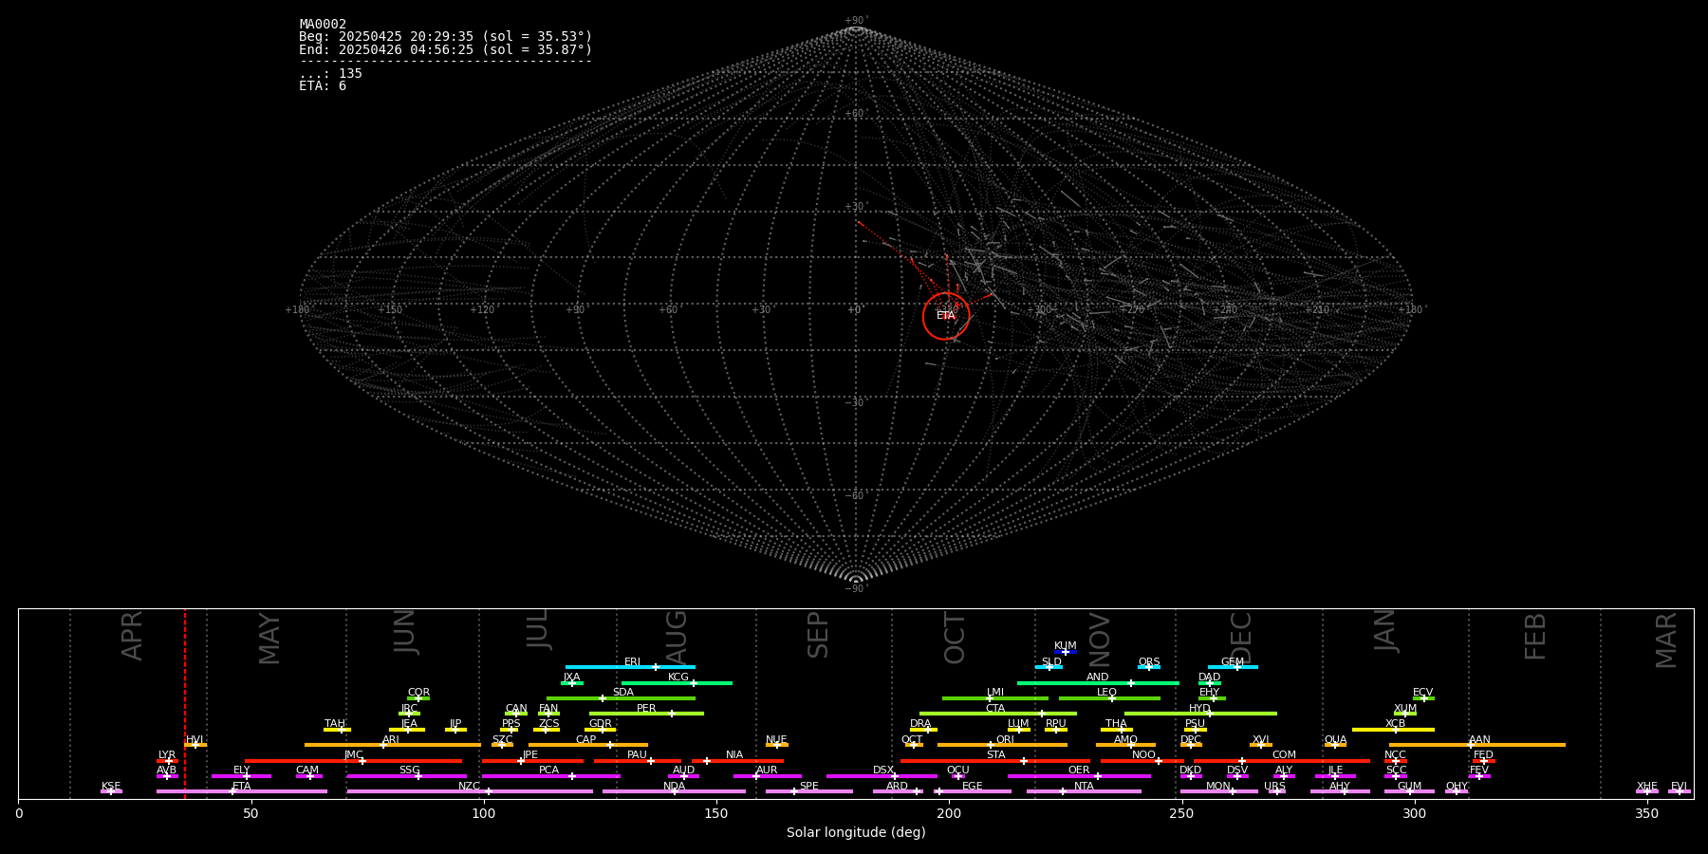Viewport: 1708px width, 854px height.
Task: Click the KUM shower label
Action: tap(1066, 646)
